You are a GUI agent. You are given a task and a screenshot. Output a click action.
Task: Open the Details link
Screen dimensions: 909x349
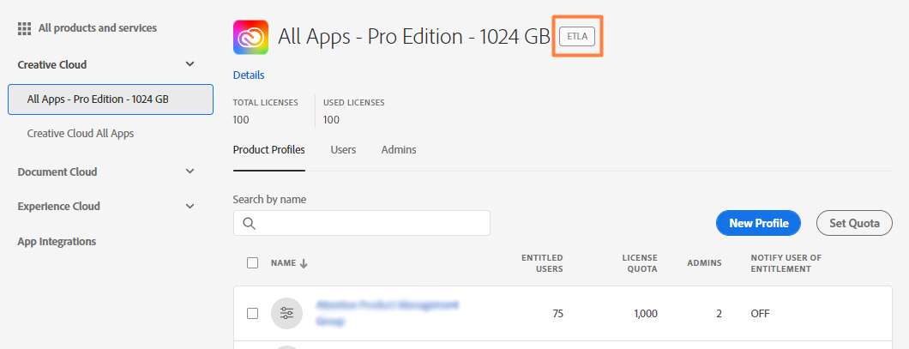[x=249, y=75]
